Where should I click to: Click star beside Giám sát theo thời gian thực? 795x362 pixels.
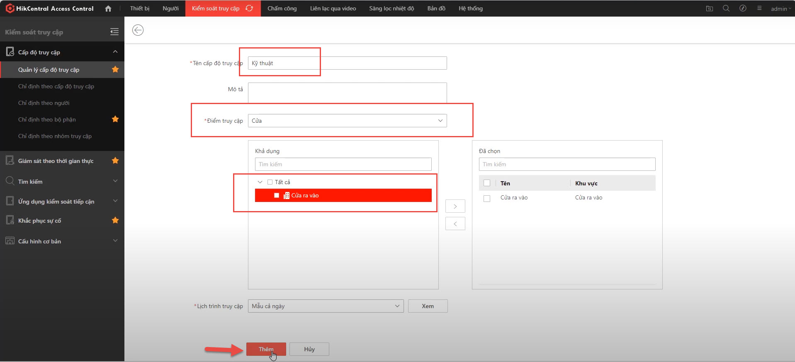[115, 161]
